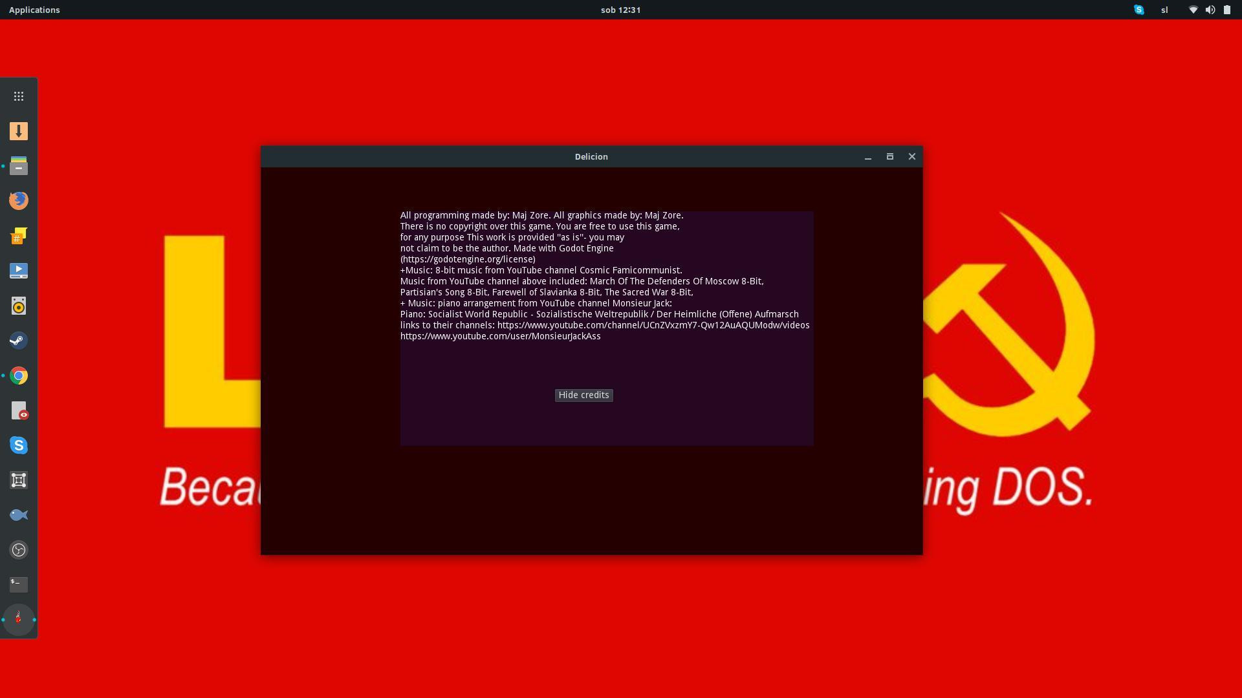Open Steam from the dock
Screen dimensions: 1242x698
(x=19, y=341)
